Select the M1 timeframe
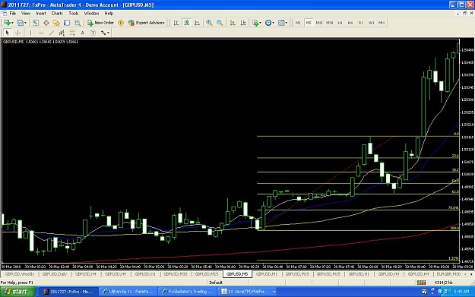The width and height of the screenshot is (475, 297). coord(299,23)
